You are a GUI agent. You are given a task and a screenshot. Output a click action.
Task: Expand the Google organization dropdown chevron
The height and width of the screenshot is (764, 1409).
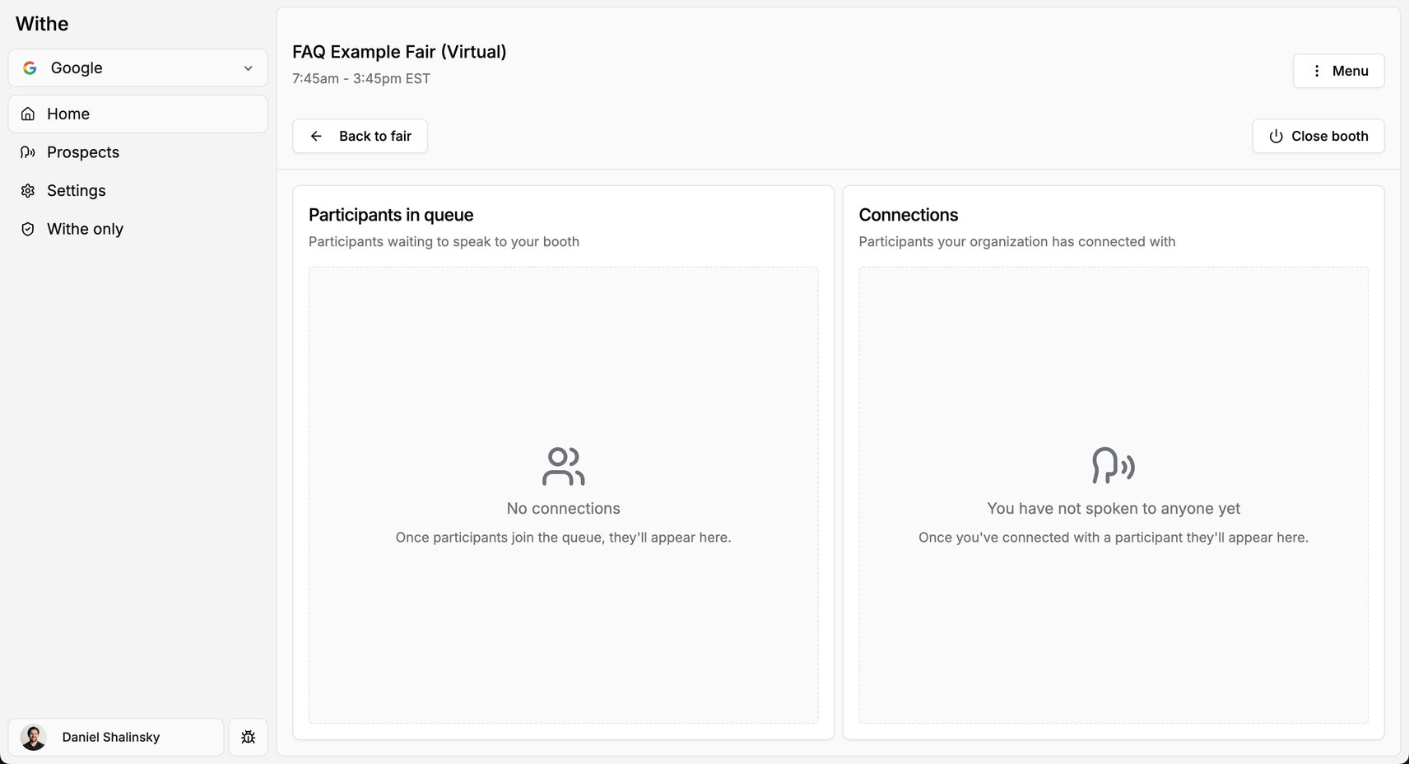point(248,68)
